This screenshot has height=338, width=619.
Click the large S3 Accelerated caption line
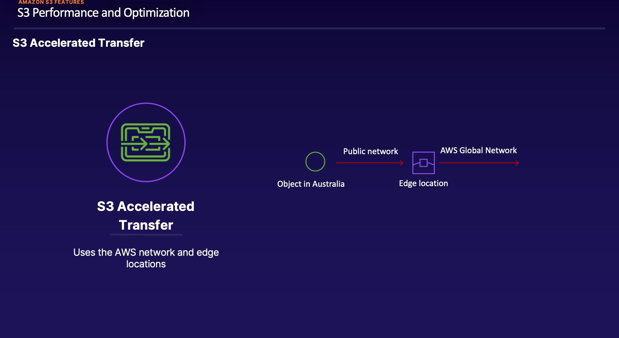(146, 206)
